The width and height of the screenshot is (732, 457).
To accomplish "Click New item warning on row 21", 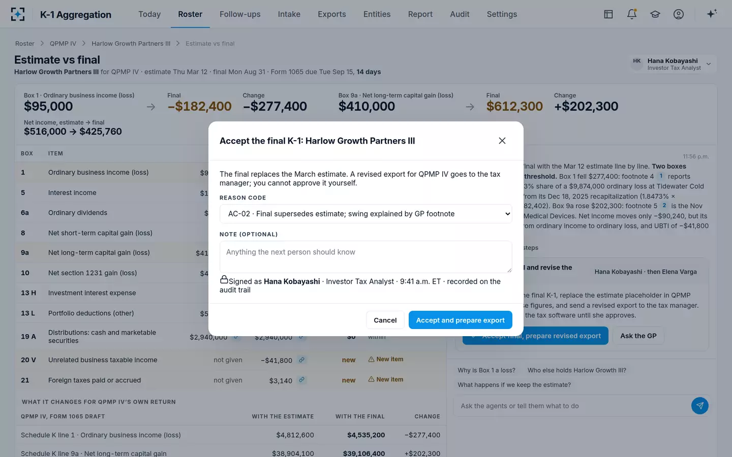I will click(x=386, y=380).
